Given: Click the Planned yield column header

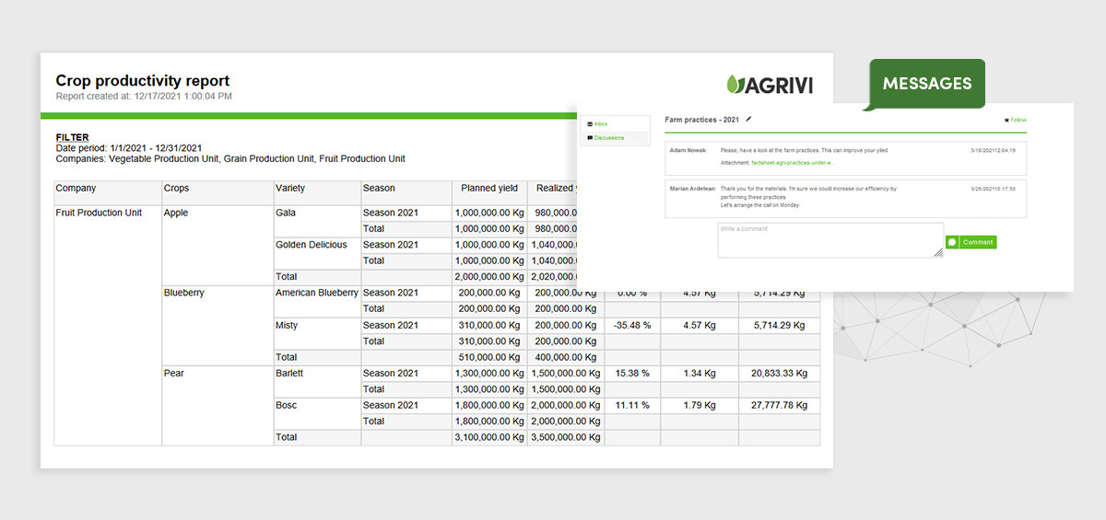Looking at the screenshot, I should point(489,188).
